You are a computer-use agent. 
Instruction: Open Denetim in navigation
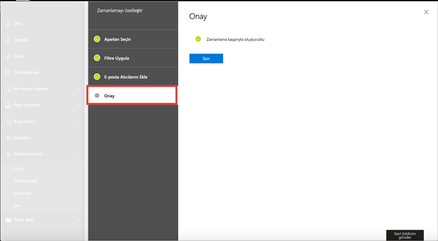(x=22, y=138)
